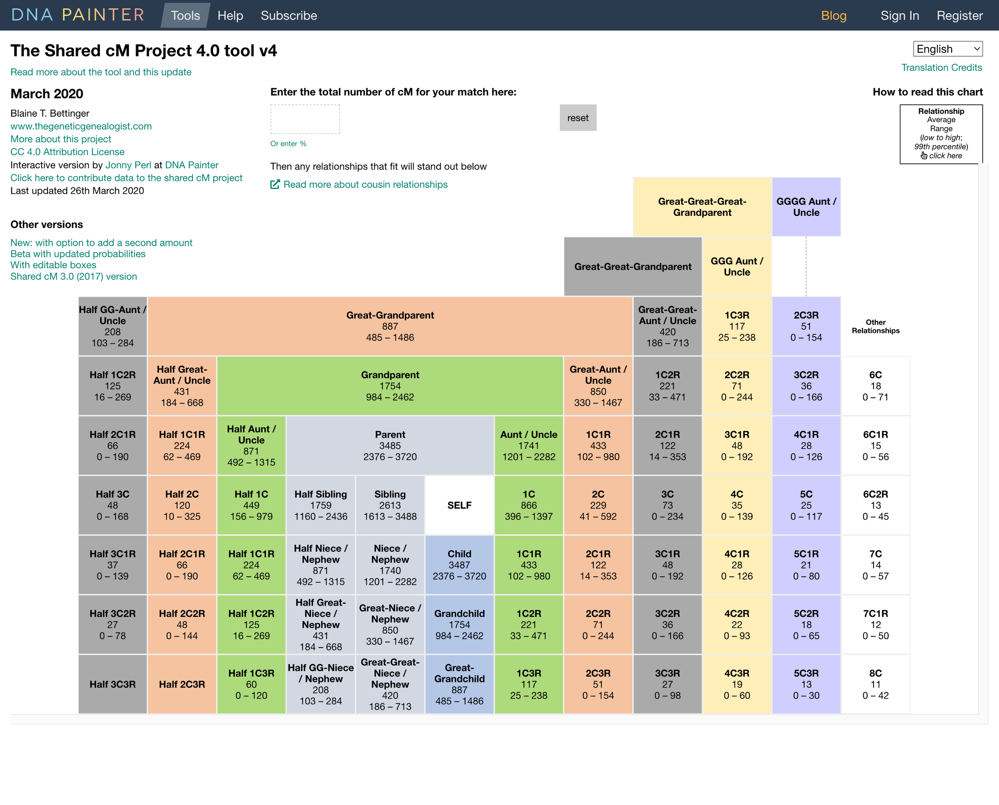Click the Great-Aunt / Uncle 850 cell
Image resolution: width=999 pixels, height=805 pixels.
[x=598, y=386]
